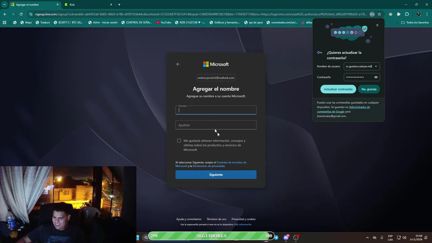
Task: Close the Kick tab
Action: (111, 5)
